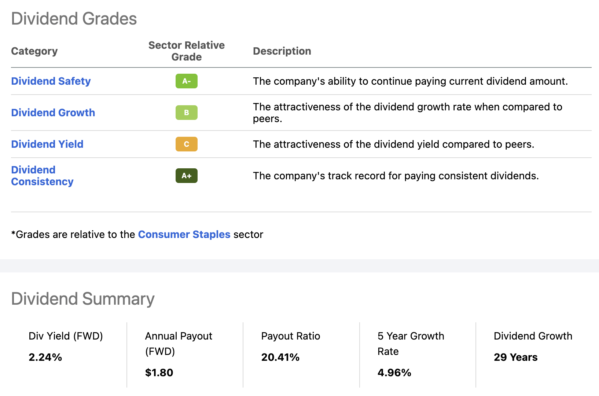
Task: Click the Payout Ratio 20.41% value
Action: [x=280, y=357]
